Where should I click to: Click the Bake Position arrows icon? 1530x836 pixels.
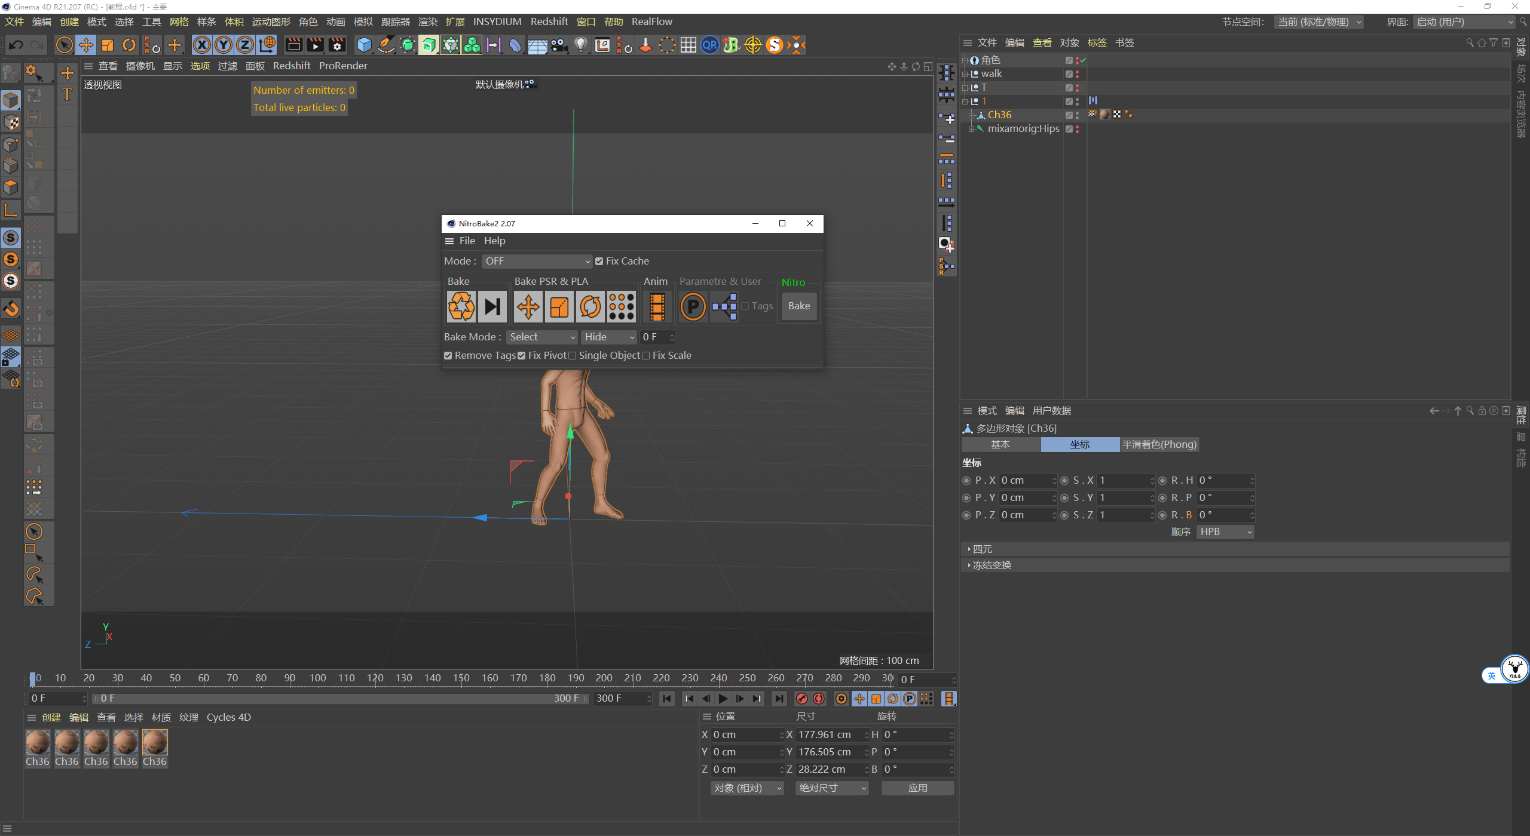tap(528, 306)
